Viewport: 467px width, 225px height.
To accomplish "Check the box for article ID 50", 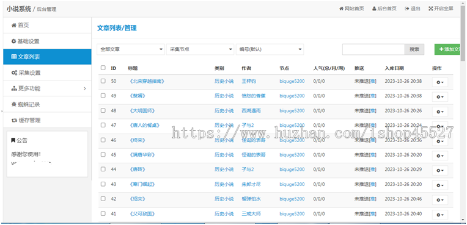I will [103, 81].
